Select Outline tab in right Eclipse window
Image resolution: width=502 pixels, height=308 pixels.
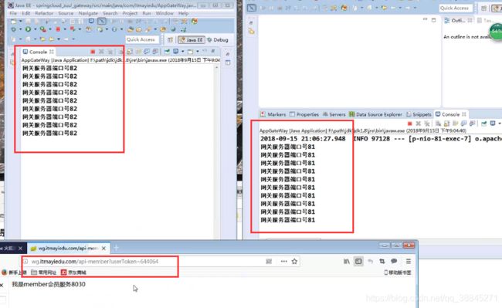(458, 21)
